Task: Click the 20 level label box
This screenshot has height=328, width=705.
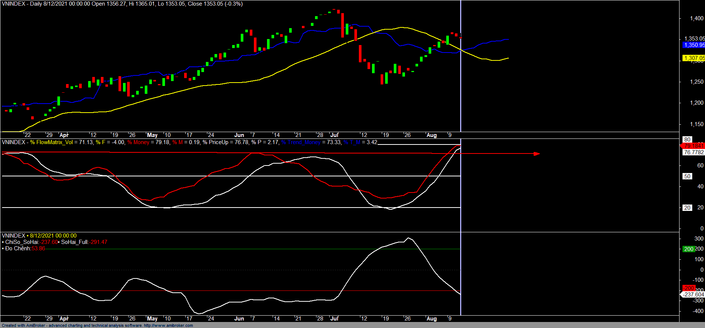Action: pos(687,208)
